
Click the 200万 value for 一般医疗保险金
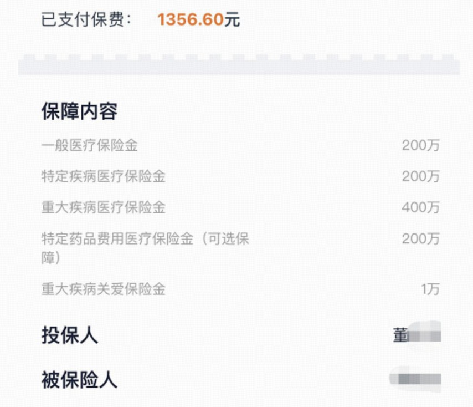420,145
